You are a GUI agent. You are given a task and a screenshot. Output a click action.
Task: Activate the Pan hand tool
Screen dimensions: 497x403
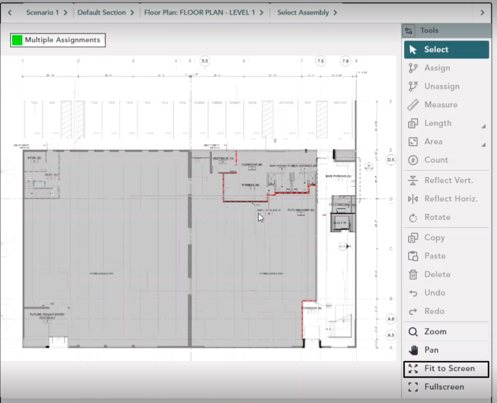413,350
